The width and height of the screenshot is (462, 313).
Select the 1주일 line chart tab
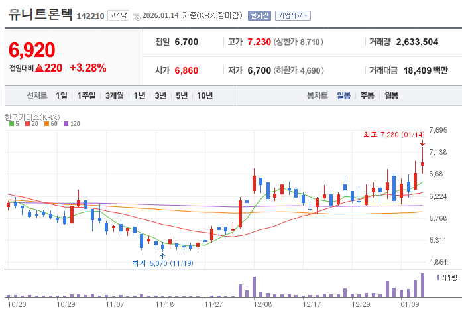[86, 95]
